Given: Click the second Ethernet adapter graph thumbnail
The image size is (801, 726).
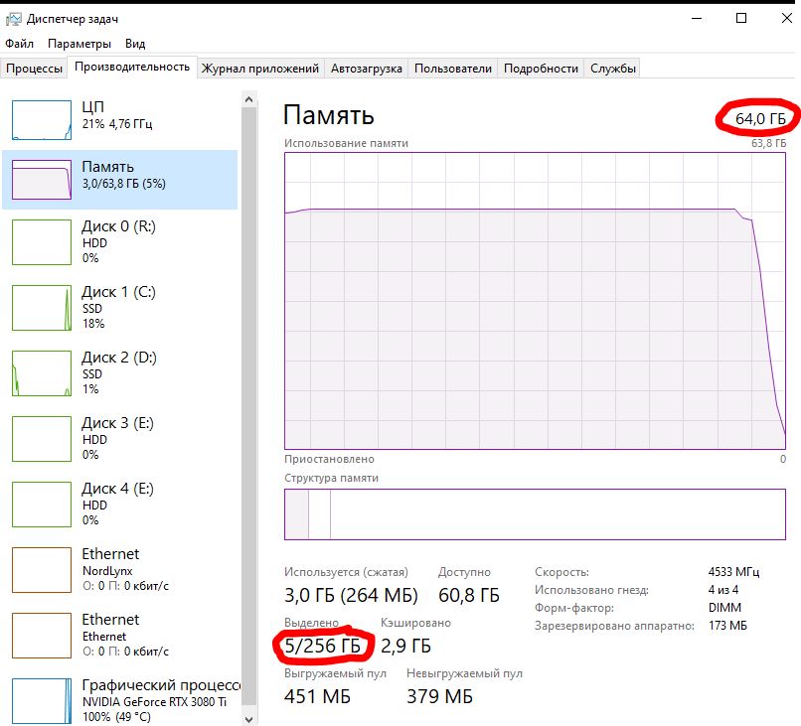Looking at the screenshot, I should (42, 636).
